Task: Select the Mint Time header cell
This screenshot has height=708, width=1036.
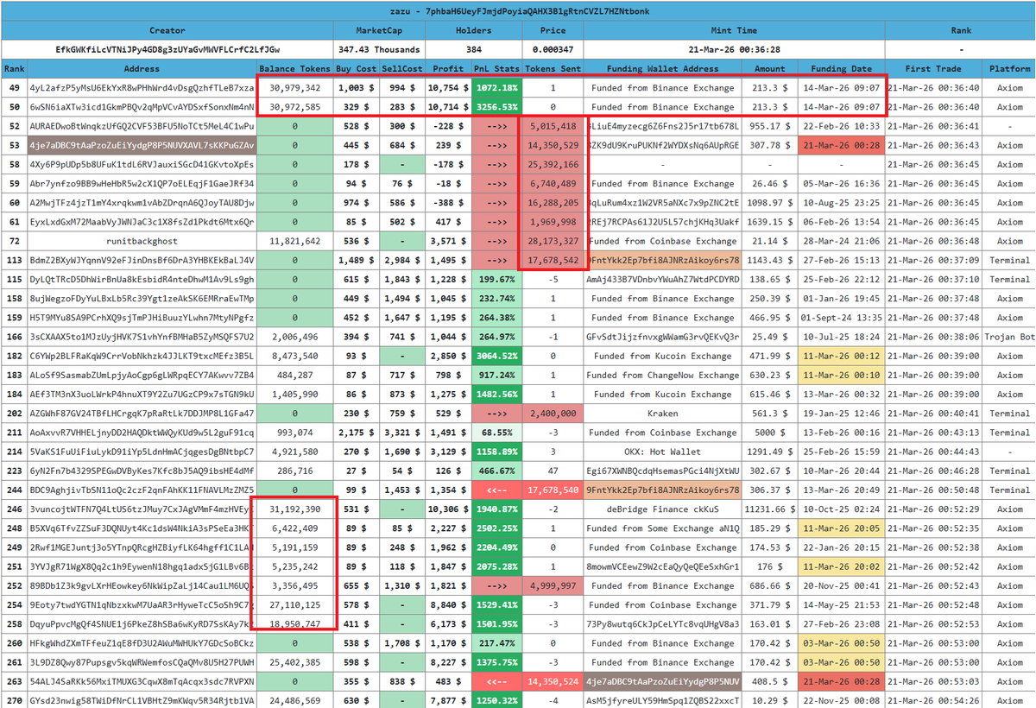Action: tap(734, 30)
